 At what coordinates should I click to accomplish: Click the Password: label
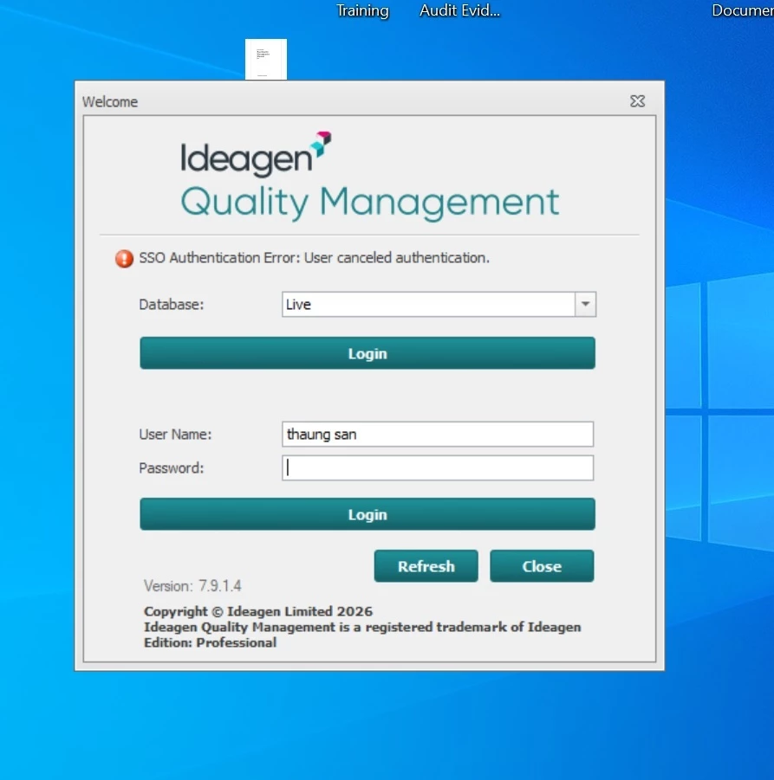coord(172,468)
